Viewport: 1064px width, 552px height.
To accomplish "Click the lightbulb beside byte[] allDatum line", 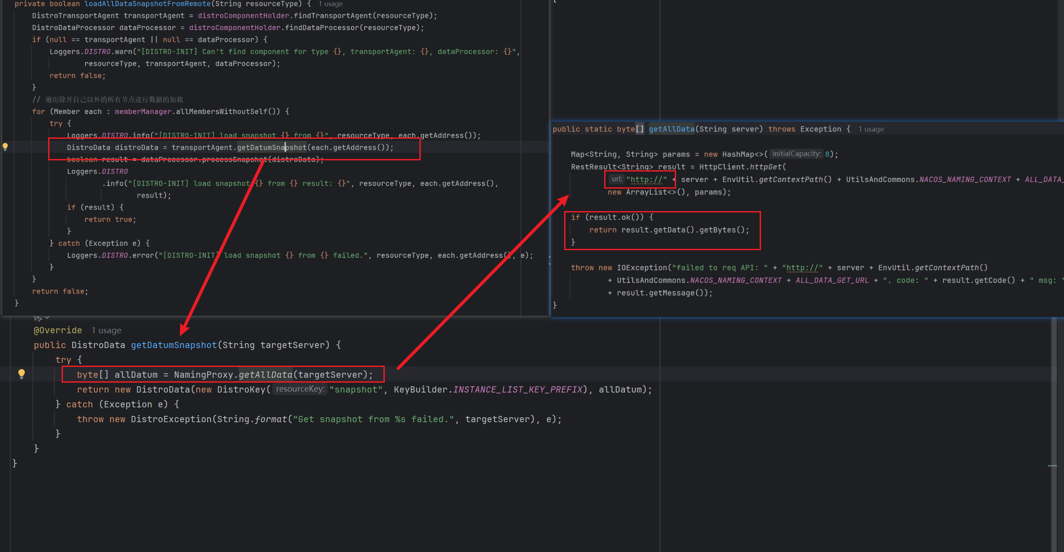I will pos(21,374).
